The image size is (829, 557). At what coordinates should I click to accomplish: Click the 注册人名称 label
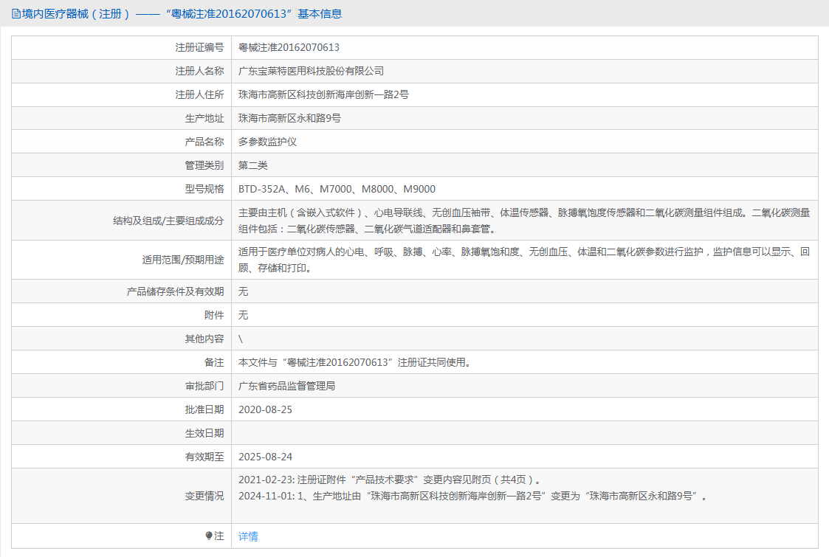click(200, 71)
